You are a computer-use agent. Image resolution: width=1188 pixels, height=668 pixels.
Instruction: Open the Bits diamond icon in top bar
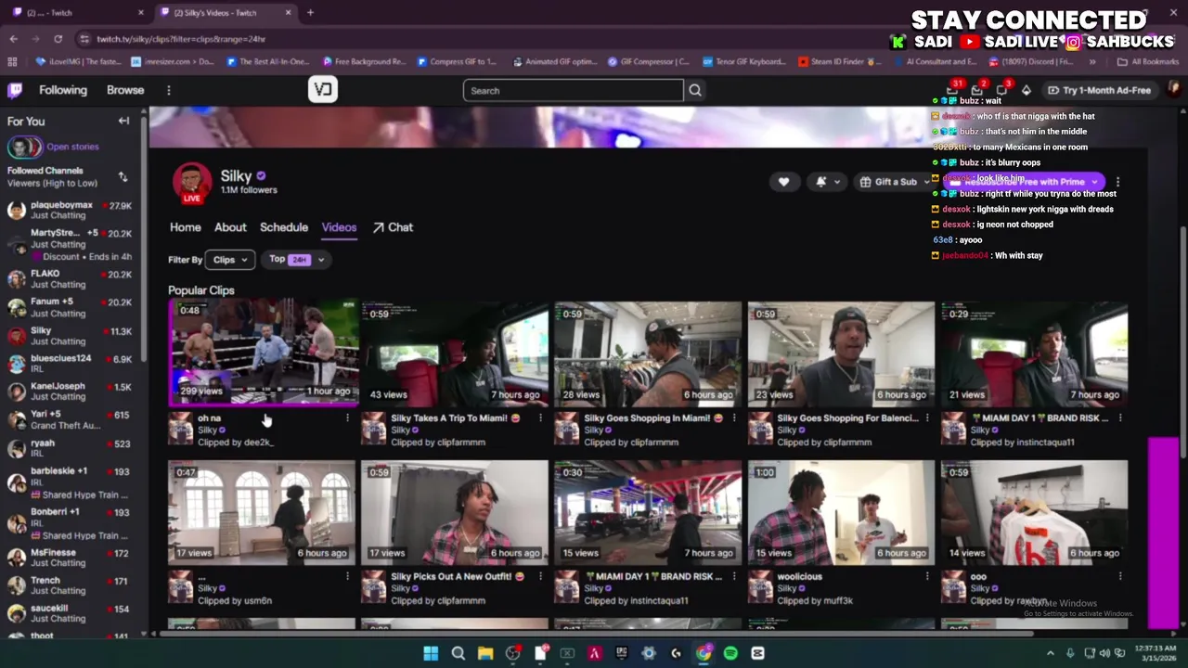pyautogui.click(x=1026, y=90)
